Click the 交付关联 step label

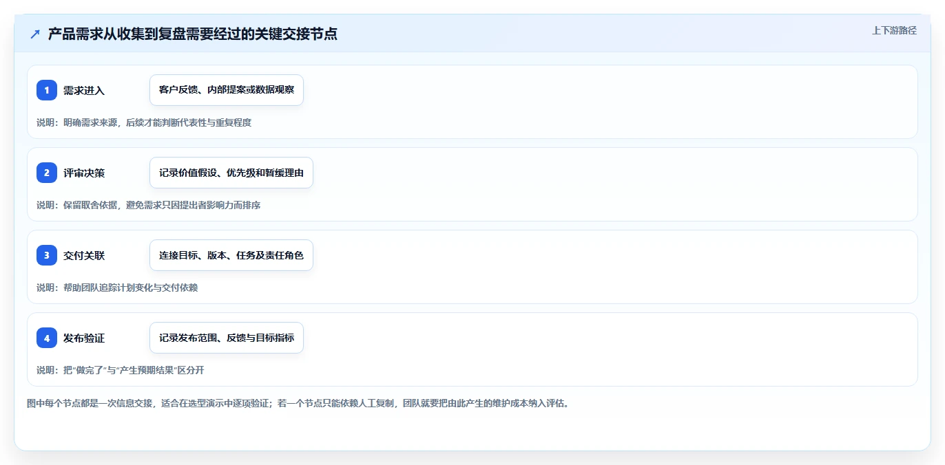coord(84,256)
